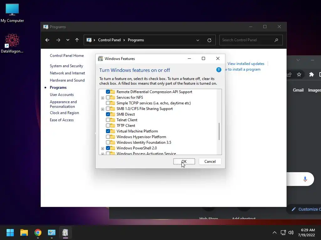This screenshot has width=321, height=240.
Task: Uncheck Windows PowerShell 2.0 checkbox
Action: [x=108, y=148]
